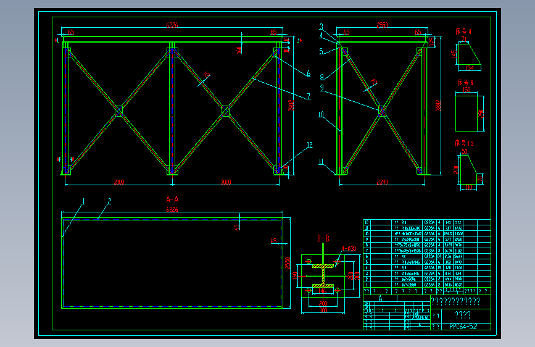Click leader balloon number 2
Viewport: 535px width, 347px height.
[109, 201]
